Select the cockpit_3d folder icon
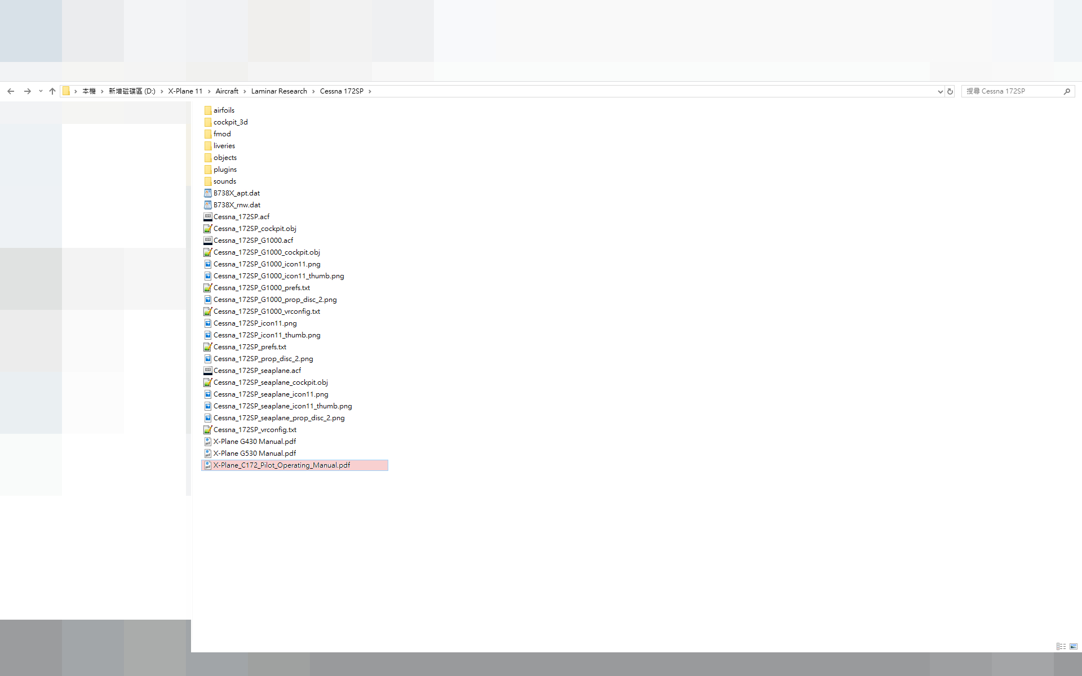This screenshot has height=676, width=1082. click(x=208, y=122)
